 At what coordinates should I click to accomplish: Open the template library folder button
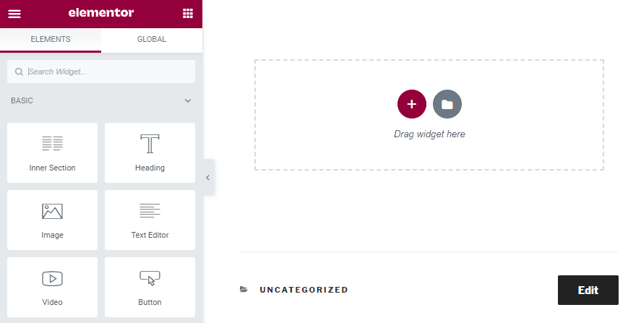(x=447, y=104)
